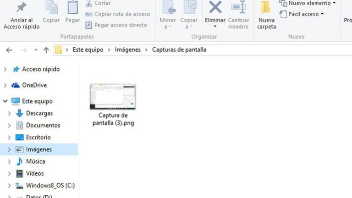Click the Cortar scissors icon

click(89, 3)
